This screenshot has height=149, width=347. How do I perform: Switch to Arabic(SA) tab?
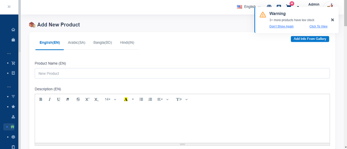[x=77, y=42]
